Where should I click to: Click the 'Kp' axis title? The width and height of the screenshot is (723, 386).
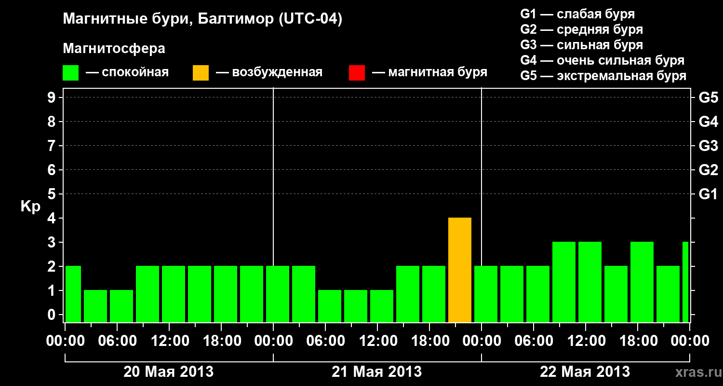click(x=30, y=207)
